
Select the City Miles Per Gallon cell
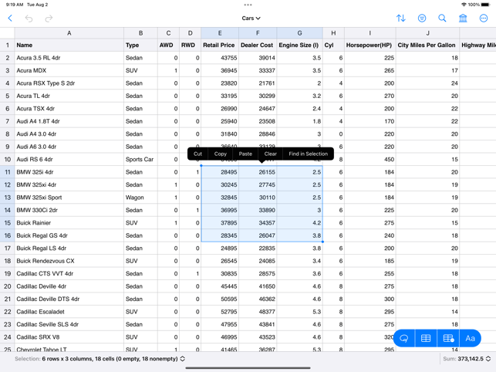tap(427, 45)
